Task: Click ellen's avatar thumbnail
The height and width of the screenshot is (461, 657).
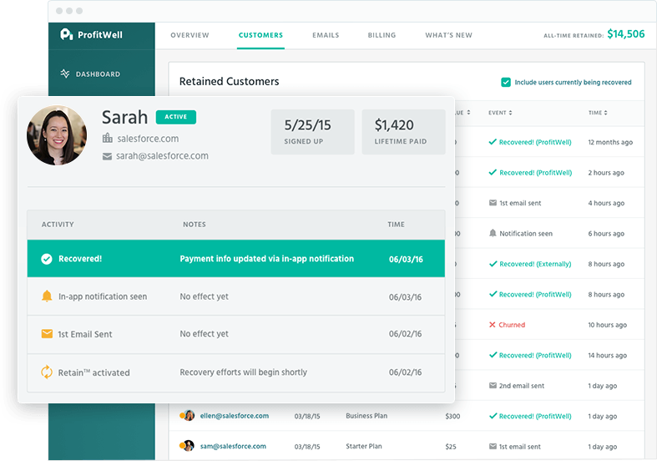Action: click(189, 415)
